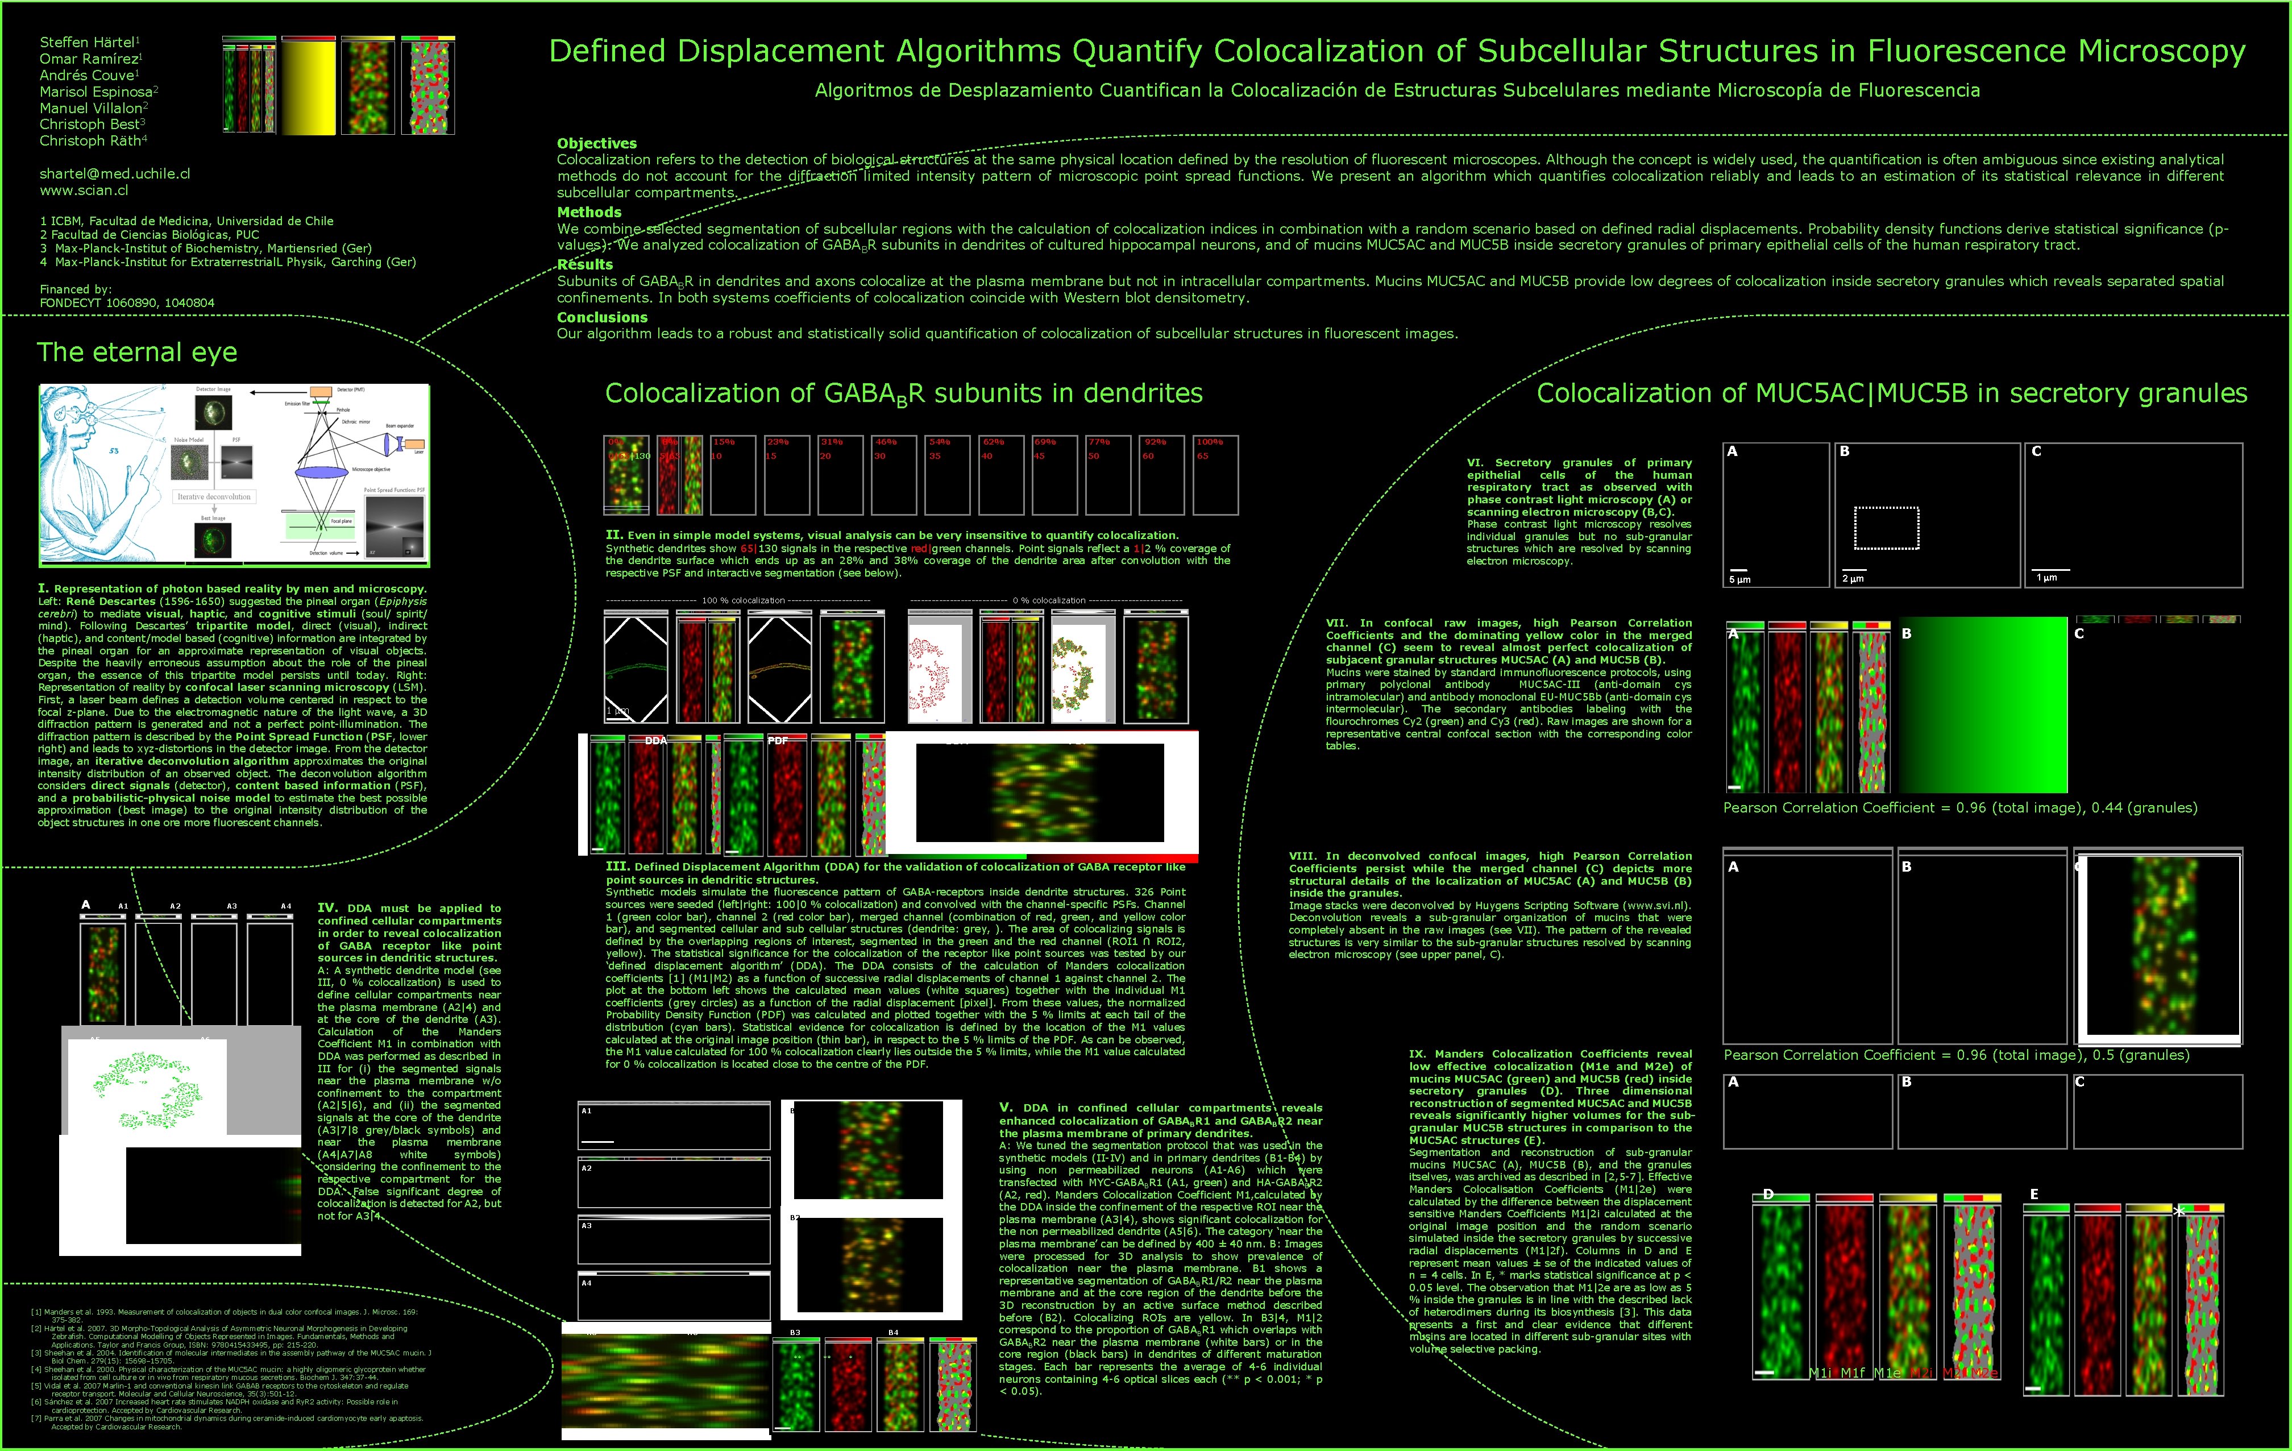Open the www.scian.cl website link
Viewport: 2292px width, 1451px height.
point(84,190)
